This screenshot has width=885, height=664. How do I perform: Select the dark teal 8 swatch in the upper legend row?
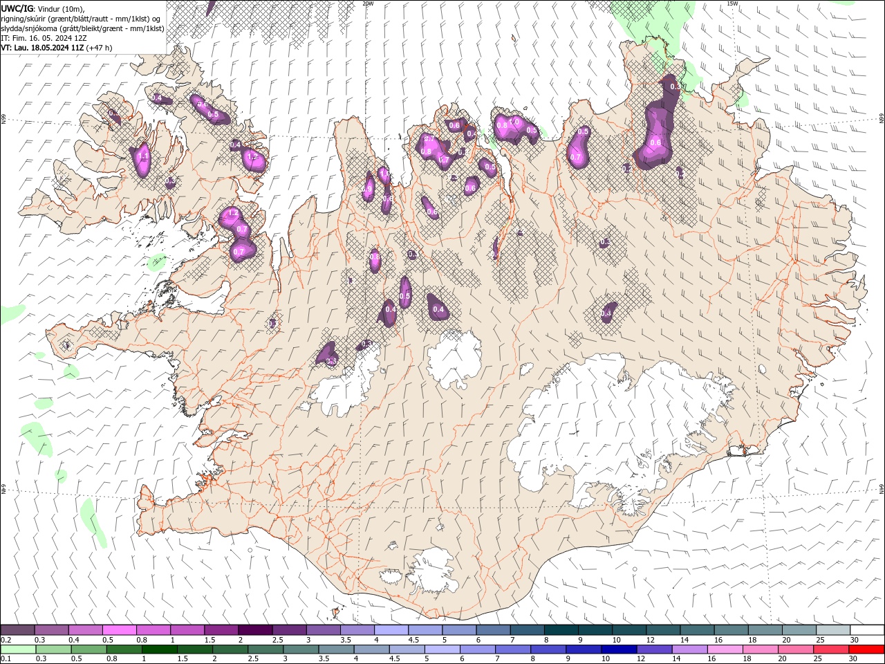tap(561, 630)
